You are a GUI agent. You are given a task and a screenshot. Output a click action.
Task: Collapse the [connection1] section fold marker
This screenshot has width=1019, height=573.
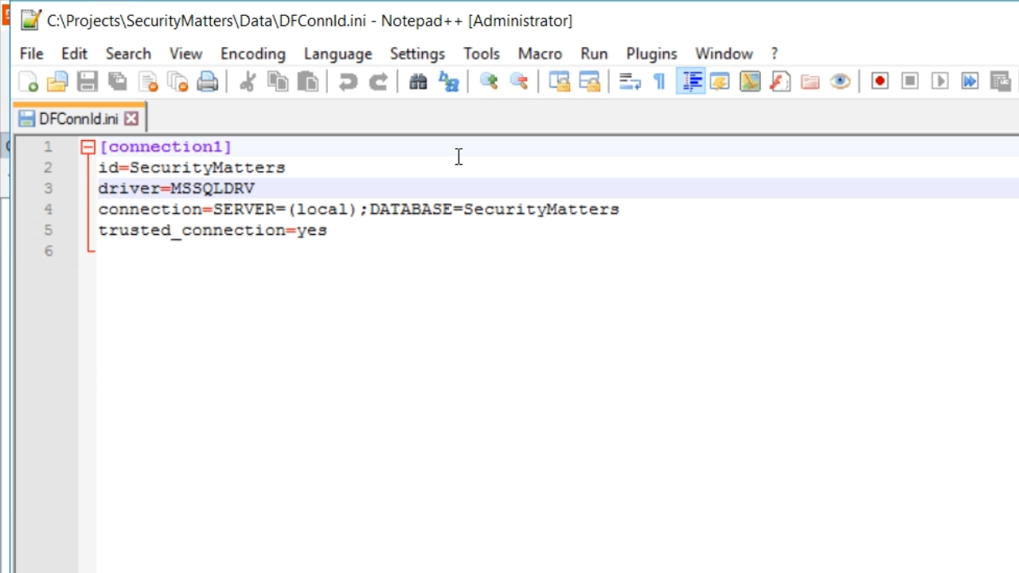coord(88,147)
